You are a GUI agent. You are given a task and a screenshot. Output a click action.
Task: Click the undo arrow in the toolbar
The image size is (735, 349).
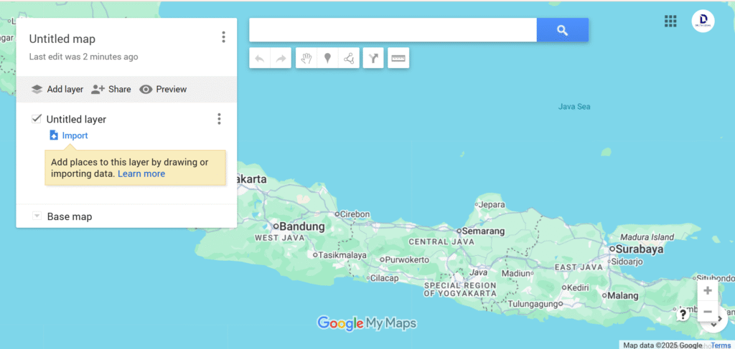tap(260, 59)
